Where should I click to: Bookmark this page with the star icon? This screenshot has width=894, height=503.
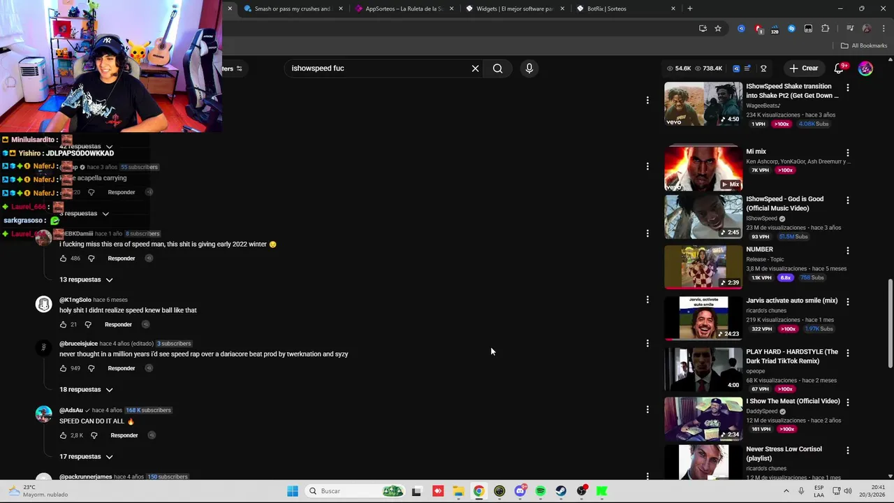pos(717,29)
